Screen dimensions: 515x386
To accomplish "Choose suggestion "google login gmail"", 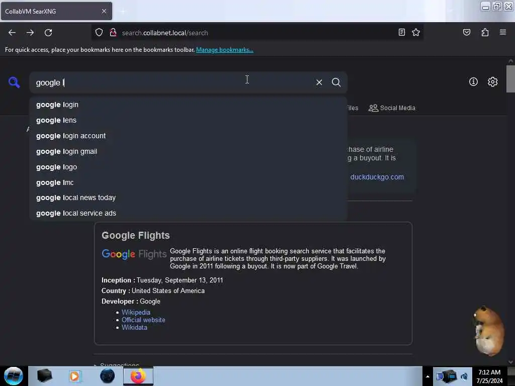I will [188, 151].
